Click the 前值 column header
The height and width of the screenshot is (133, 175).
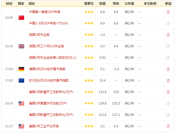pos(102,4)
